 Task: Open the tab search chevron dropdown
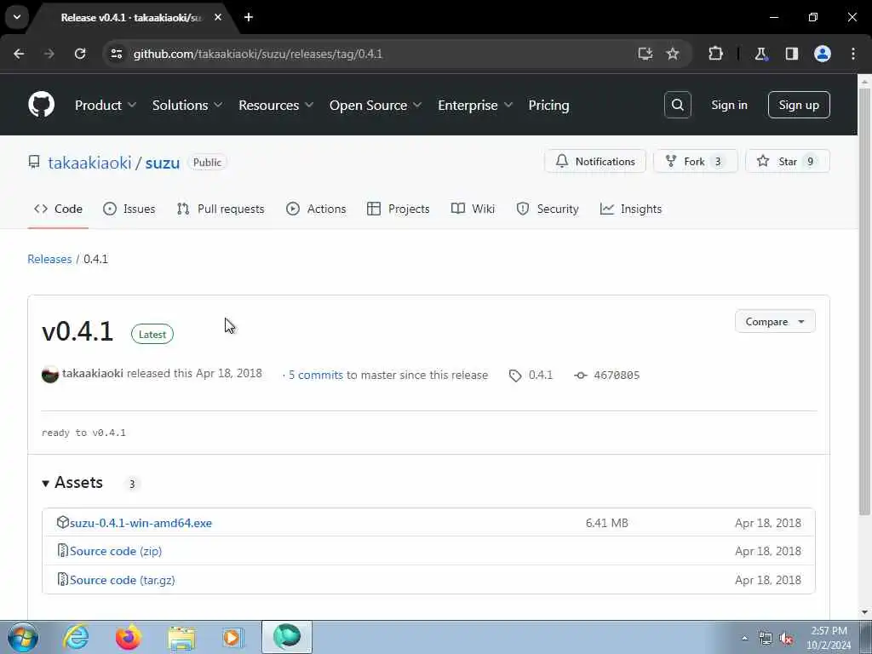point(17,17)
